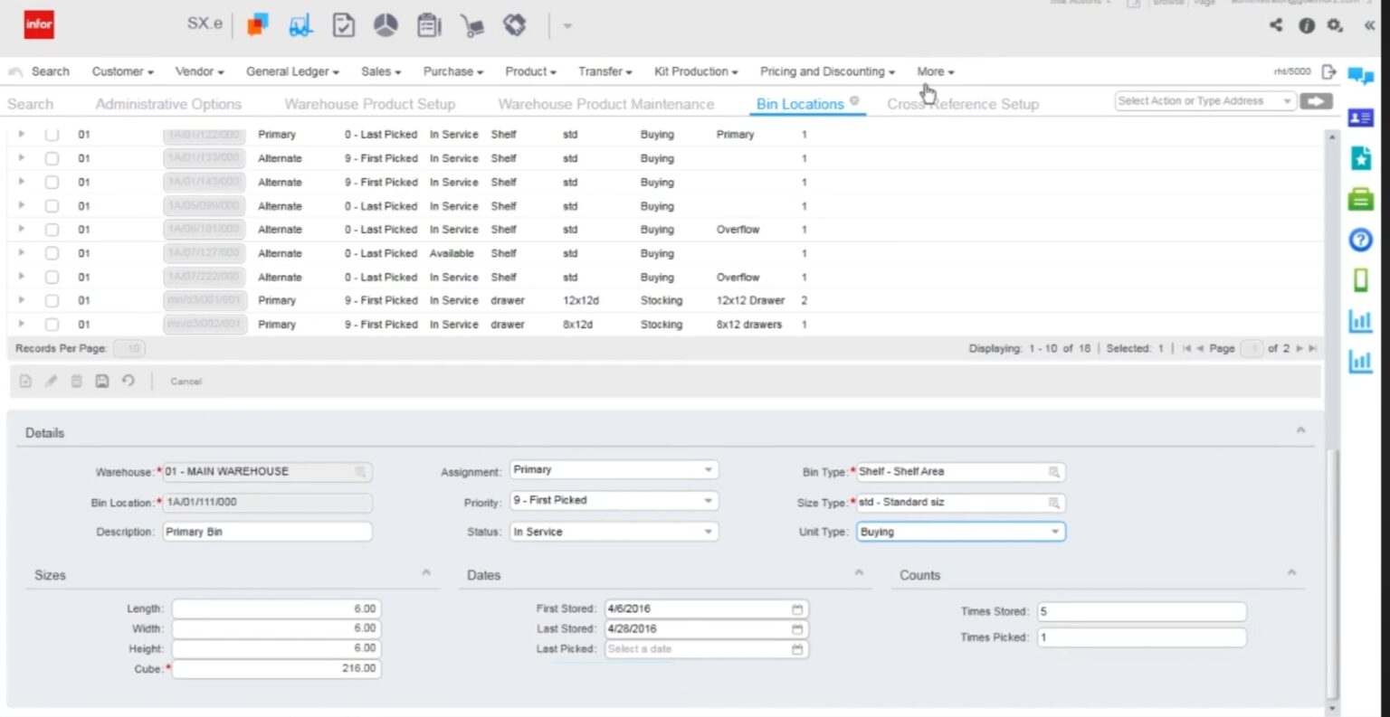Check the checkbox on the first grid row

pos(52,134)
